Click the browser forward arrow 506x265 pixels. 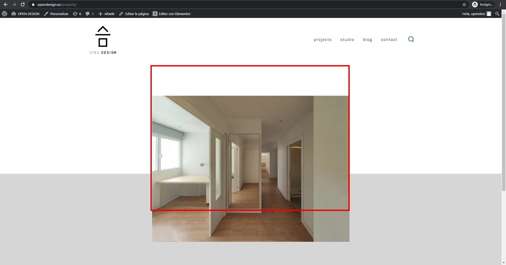(14, 4)
